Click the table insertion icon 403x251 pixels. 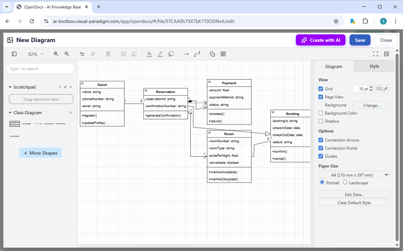[223, 54]
